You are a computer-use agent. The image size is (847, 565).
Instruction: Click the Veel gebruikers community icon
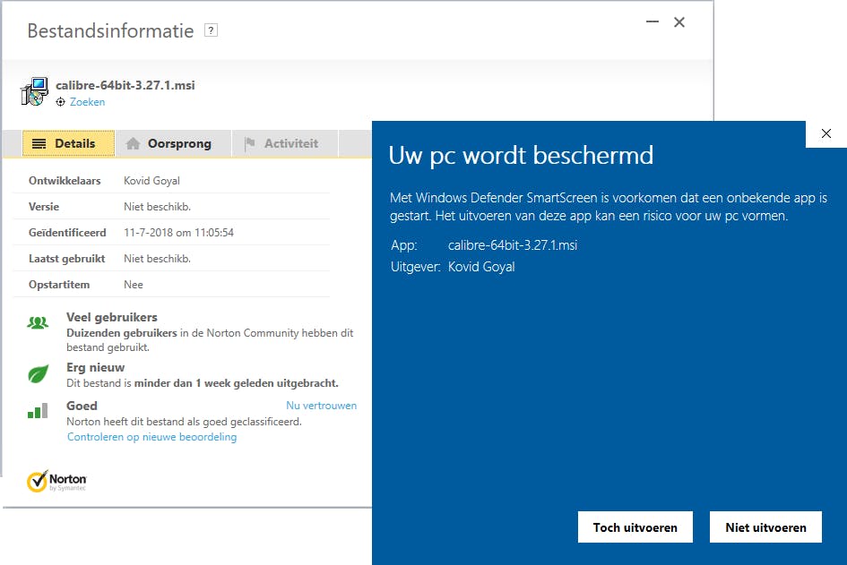(38, 323)
